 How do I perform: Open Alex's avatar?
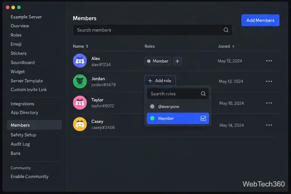coord(80,61)
